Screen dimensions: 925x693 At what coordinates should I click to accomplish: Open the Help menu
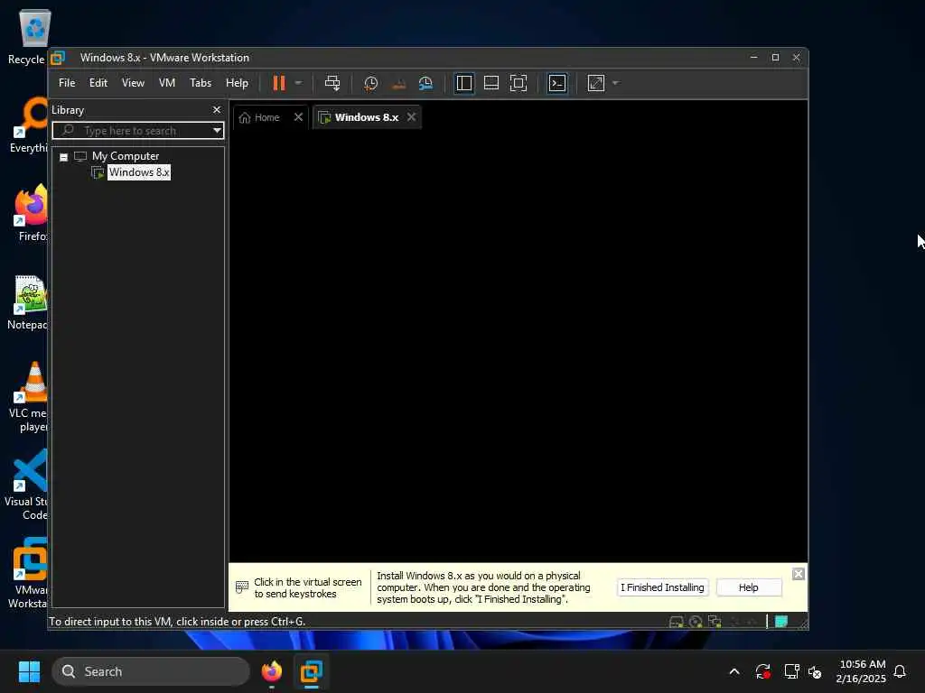[238, 83]
